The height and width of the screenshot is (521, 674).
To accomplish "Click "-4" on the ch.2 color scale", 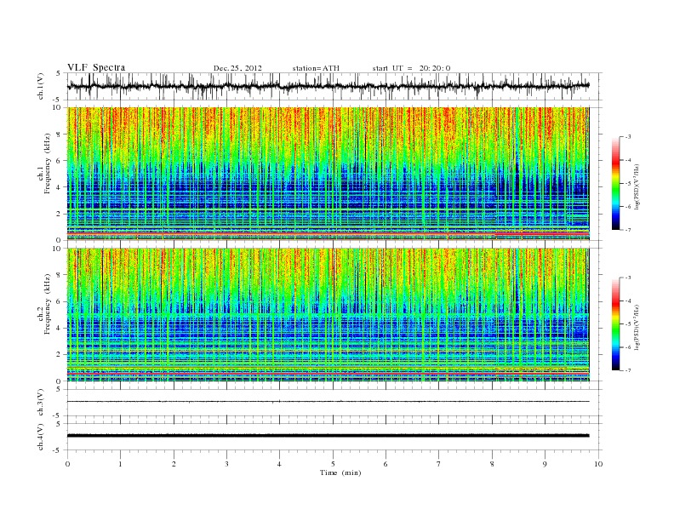I will (x=628, y=301).
